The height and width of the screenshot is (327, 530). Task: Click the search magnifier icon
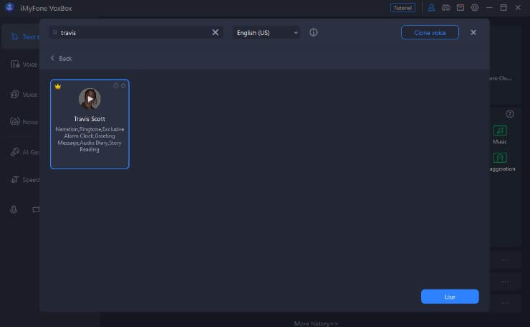point(54,32)
